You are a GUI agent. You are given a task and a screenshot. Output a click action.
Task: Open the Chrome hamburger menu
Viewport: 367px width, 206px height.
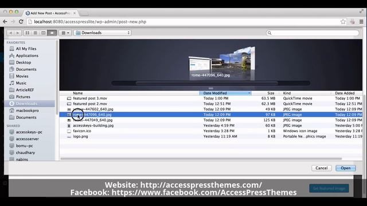(361, 22)
